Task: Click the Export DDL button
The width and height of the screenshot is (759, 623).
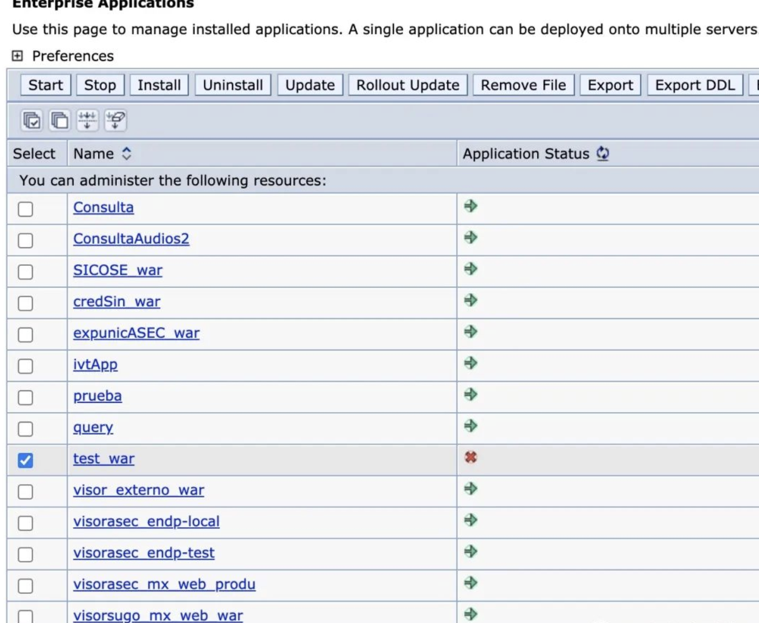Action: pyautogui.click(x=693, y=85)
